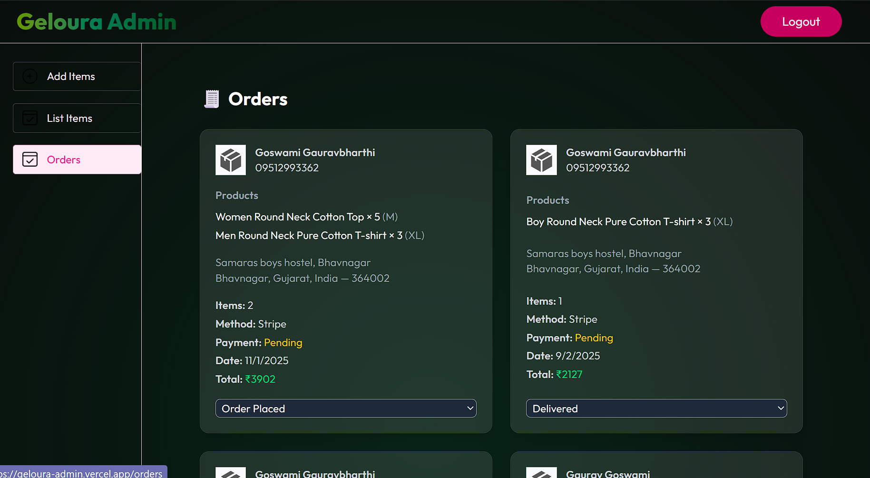
Task: Click 'Items: 2' on first order
Action: [234, 305]
